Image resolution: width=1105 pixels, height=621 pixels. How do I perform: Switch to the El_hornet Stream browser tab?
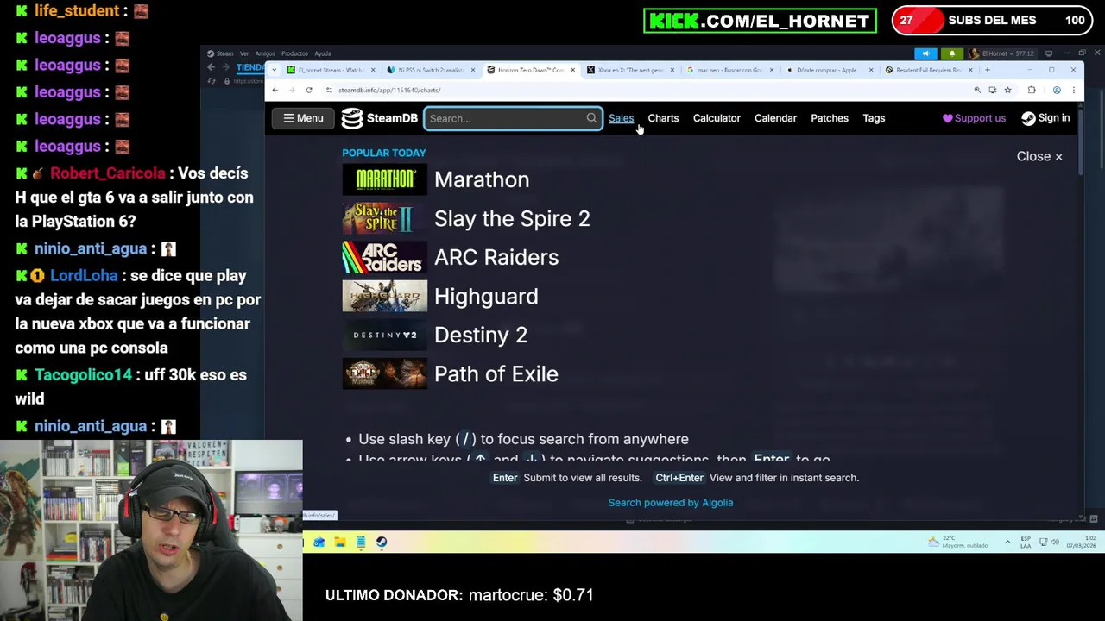(330, 70)
